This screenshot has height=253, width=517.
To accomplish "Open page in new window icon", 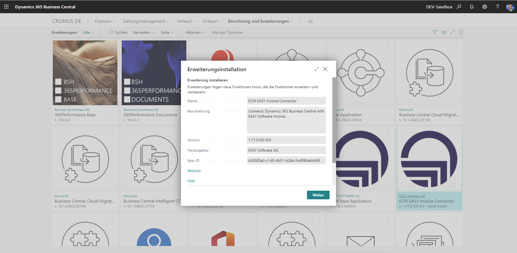I will (x=452, y=32).
